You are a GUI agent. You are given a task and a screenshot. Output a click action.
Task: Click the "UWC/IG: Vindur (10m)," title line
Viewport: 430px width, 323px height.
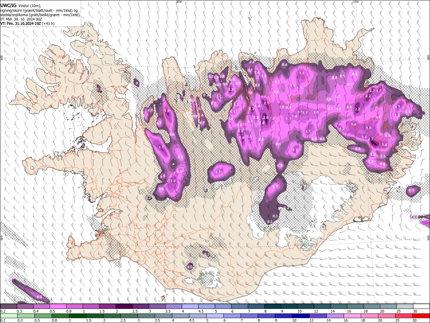[20, 5]
